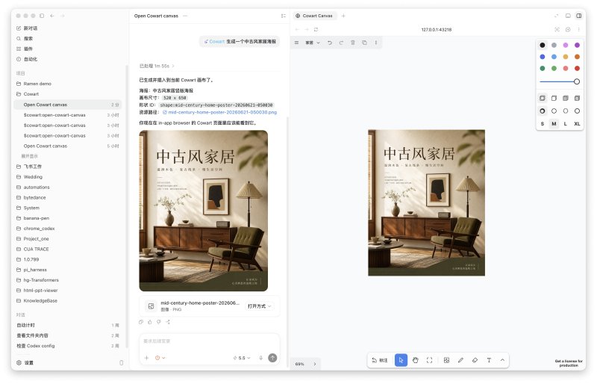Select the solid fill style option
This screenshot has width=597, height=384.
point(566,99)
